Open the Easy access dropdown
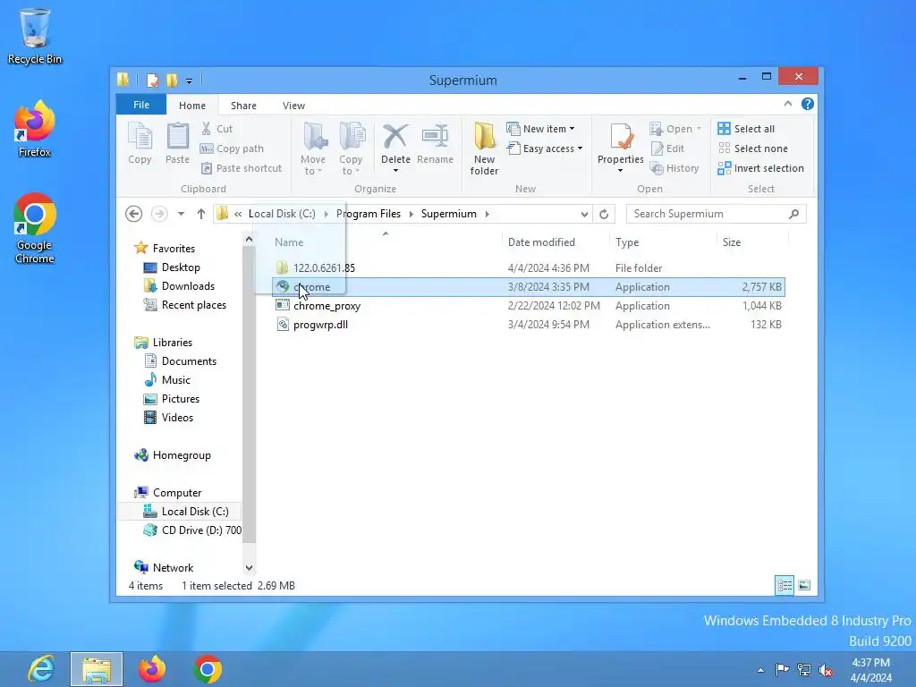Viewport: 916px width, 687px height. click(x=545, y=148)
